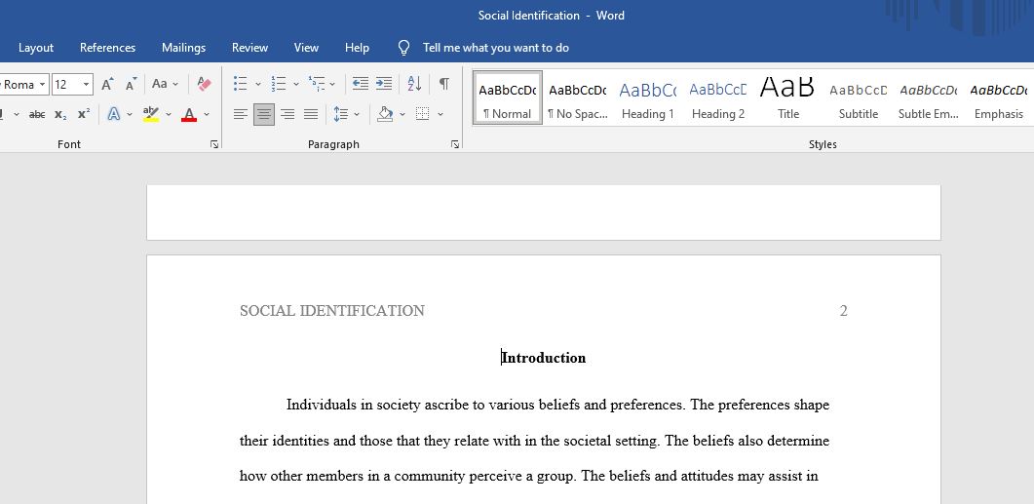The height and width of the screenshot is (504, 1034).
Task: Expand numbering library dropdown arrow
Action: tap(296, 84)
